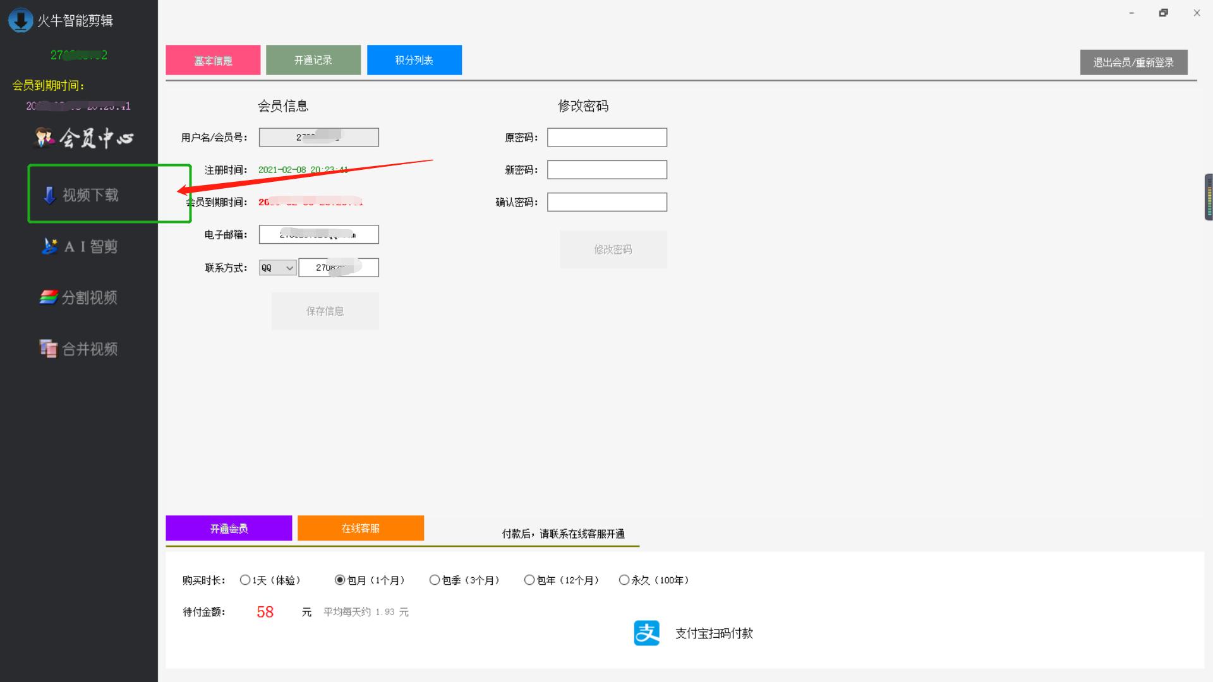1213x682 pixels.
Task: Choose the 永久（100年）plan
Action: [x=624, y=580]
